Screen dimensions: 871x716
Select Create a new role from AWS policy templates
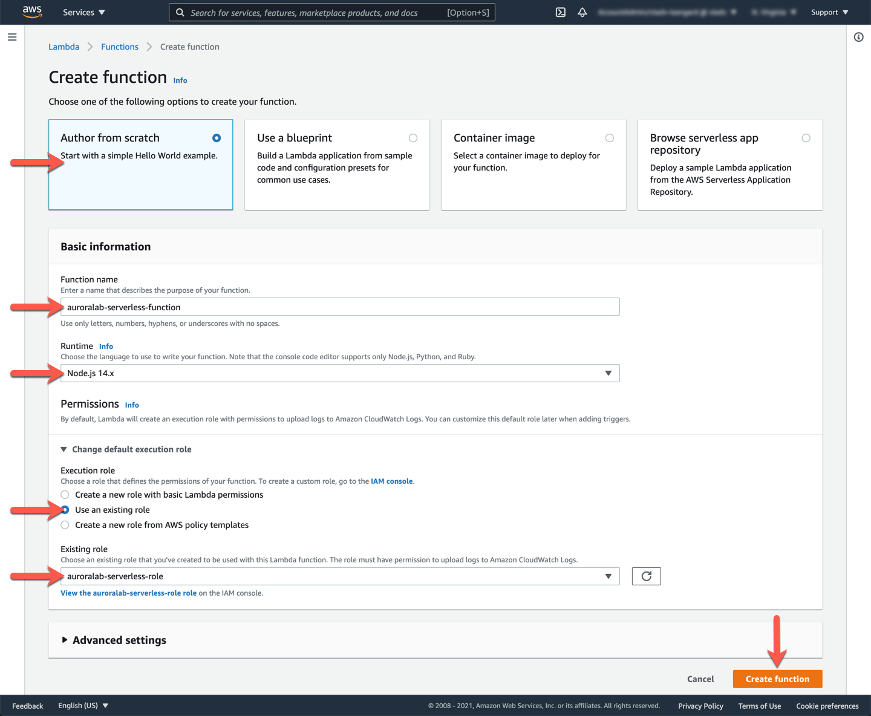65,525
